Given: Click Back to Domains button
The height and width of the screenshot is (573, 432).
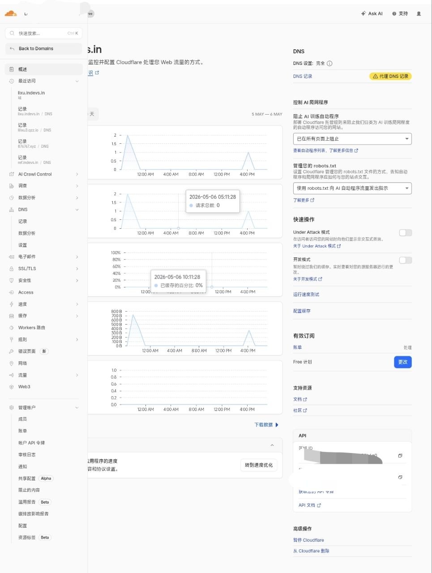Looking at the screenshot, I should click(43, 48).
